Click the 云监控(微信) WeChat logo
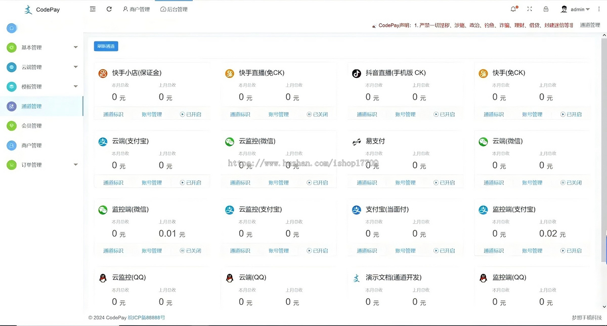 tap(230, 142)
